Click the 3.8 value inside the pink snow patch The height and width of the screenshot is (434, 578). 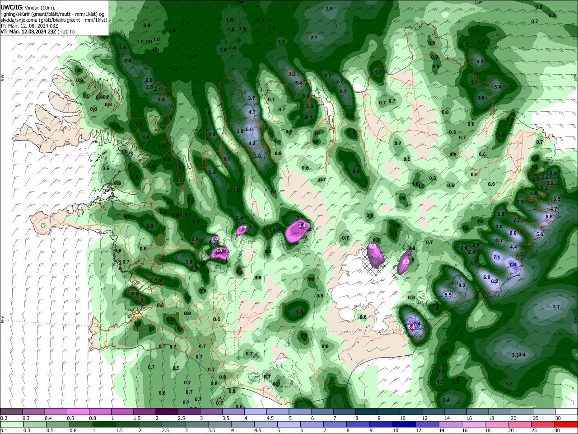click(411, 327)
